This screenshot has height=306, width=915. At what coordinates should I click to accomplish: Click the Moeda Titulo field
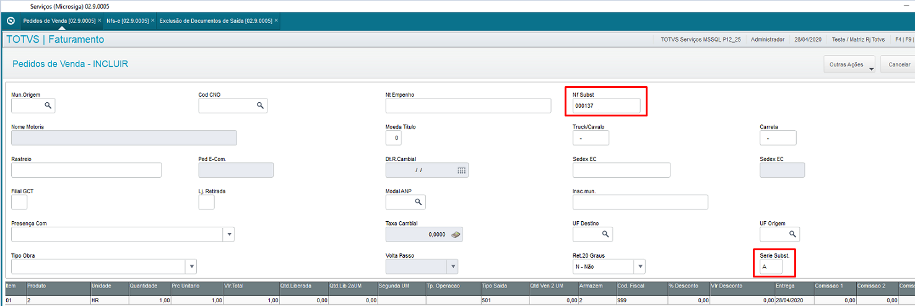coord(393,138)
